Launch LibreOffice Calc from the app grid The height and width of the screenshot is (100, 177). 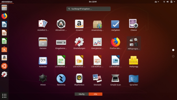(61, 62)
